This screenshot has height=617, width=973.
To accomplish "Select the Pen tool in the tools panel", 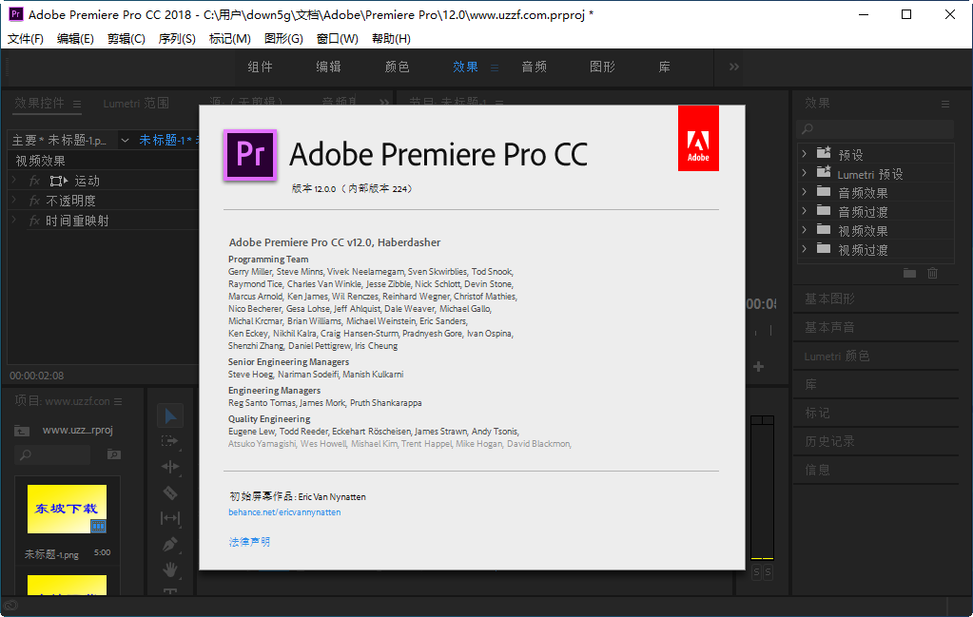I will coord(172,544).
